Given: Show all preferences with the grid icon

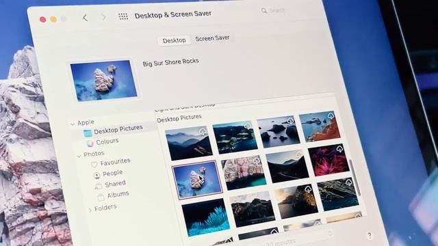Looking at the screenshot, I should click(x=123, y=16).
